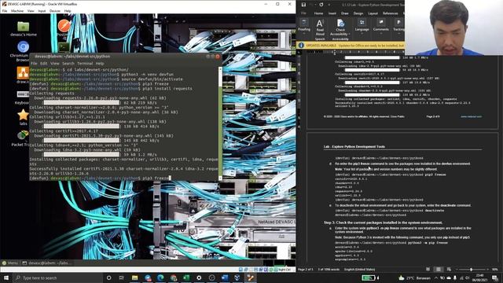Viewport: 503px width, 283px height.
Task: Switch to the Layout tab in Word
Action: point(373,13)
